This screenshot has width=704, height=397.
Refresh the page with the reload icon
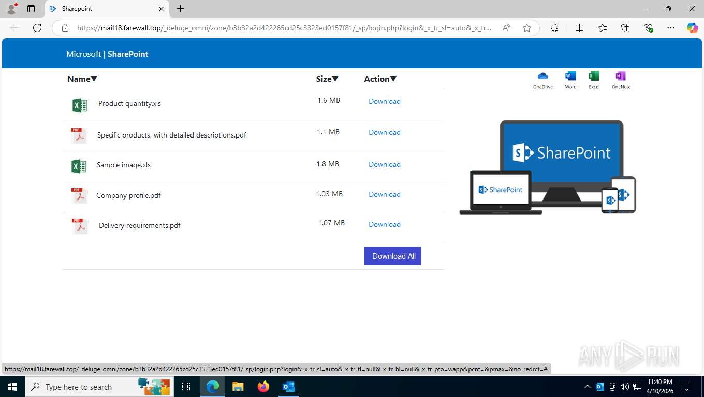pos(37,28)
